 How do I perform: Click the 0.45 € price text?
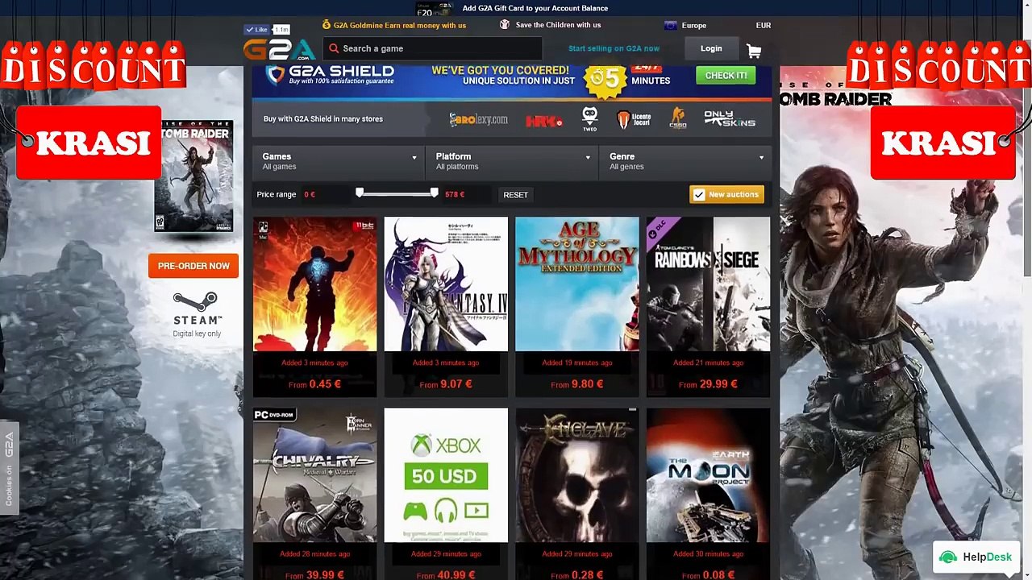click(325, 384)
